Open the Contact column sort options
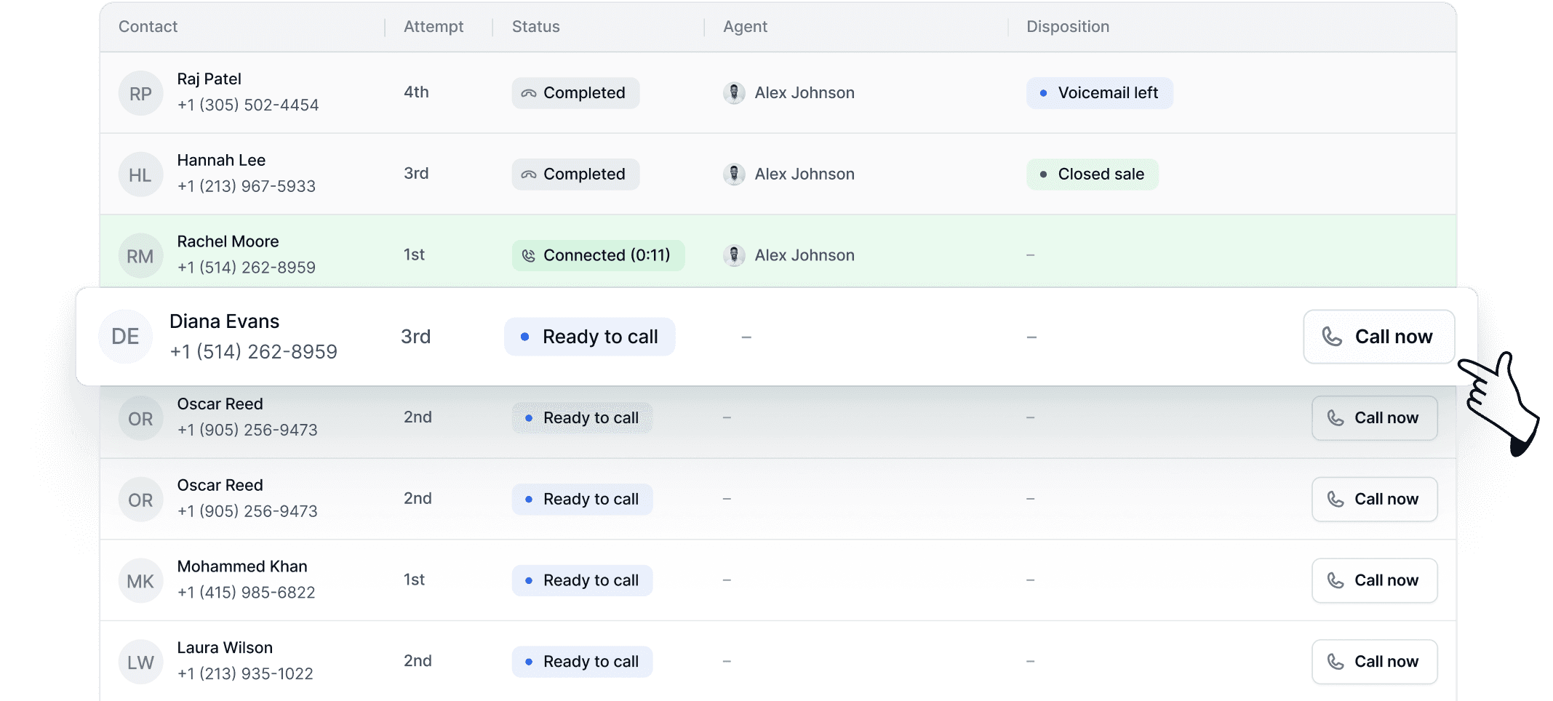1553x701 pixels. point(148,26)
